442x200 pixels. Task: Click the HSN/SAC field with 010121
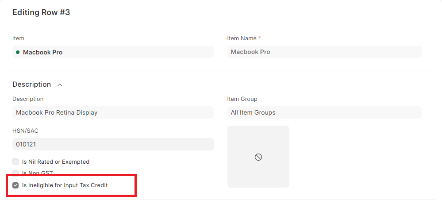(x=113, y=144)
